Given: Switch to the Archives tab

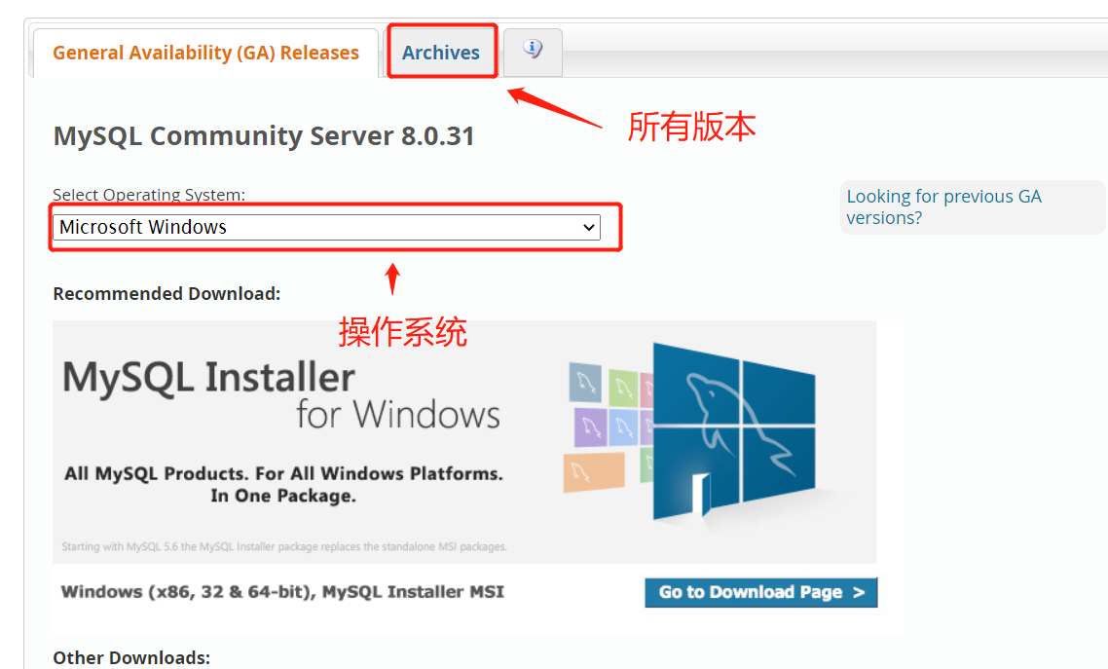Looking at the screenshot, I should coord(441,53).
